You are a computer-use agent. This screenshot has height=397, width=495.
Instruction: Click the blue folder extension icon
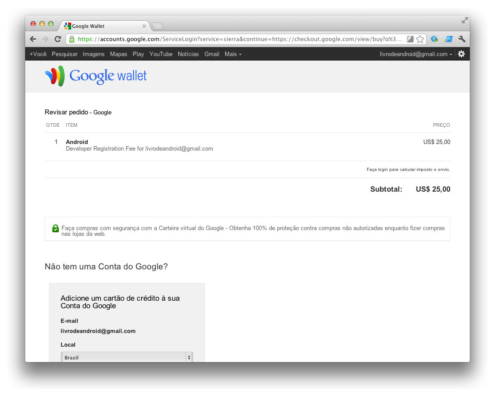click(x=449, y=39)
